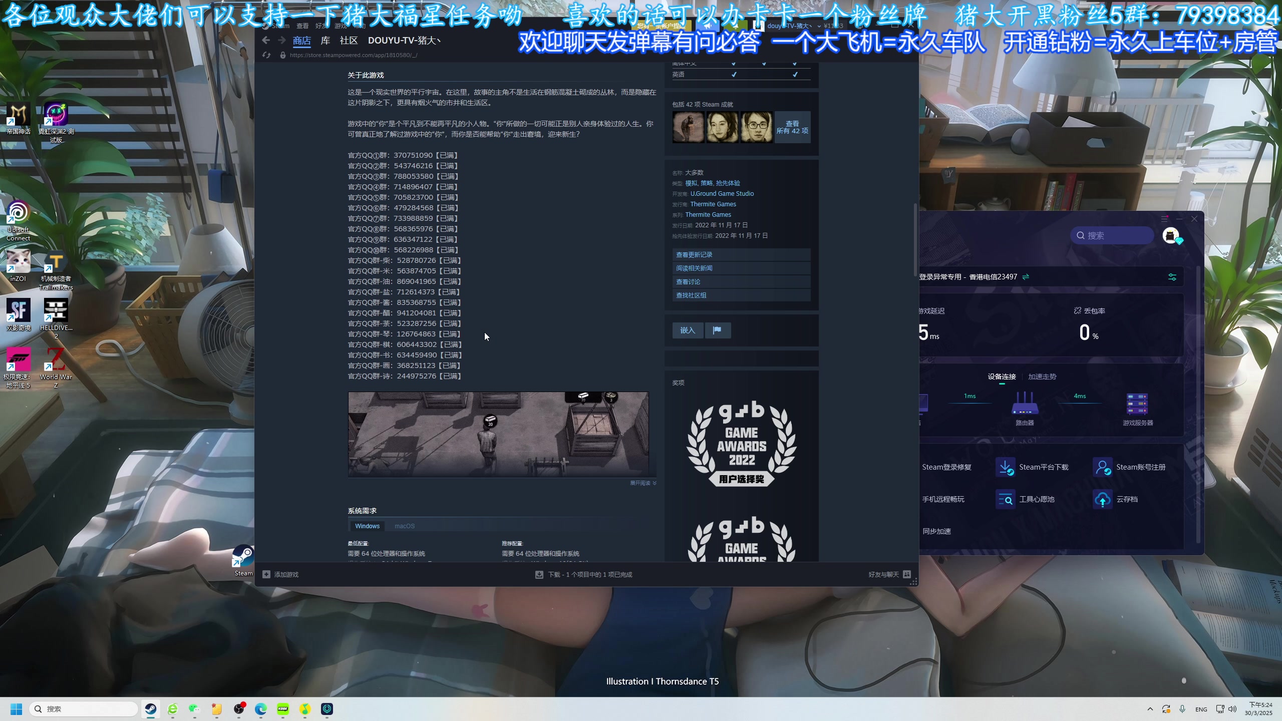Open Microsoft Edge from the taskbar
This screenshot has height=721, width=1282.
click(261, 709)
